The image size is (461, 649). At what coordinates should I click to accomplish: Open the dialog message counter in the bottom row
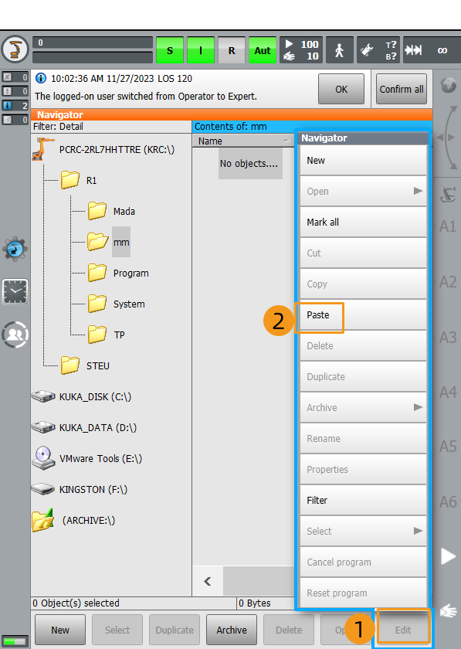(15, 120)
